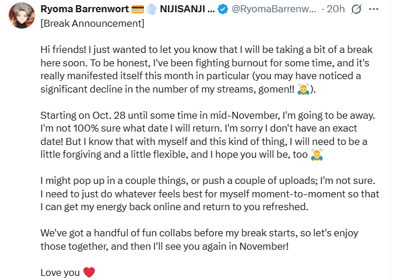Click the 'We've got a handful' paragraph
Viewport: 399px width, 280px height.
click(x=198, y=239)
